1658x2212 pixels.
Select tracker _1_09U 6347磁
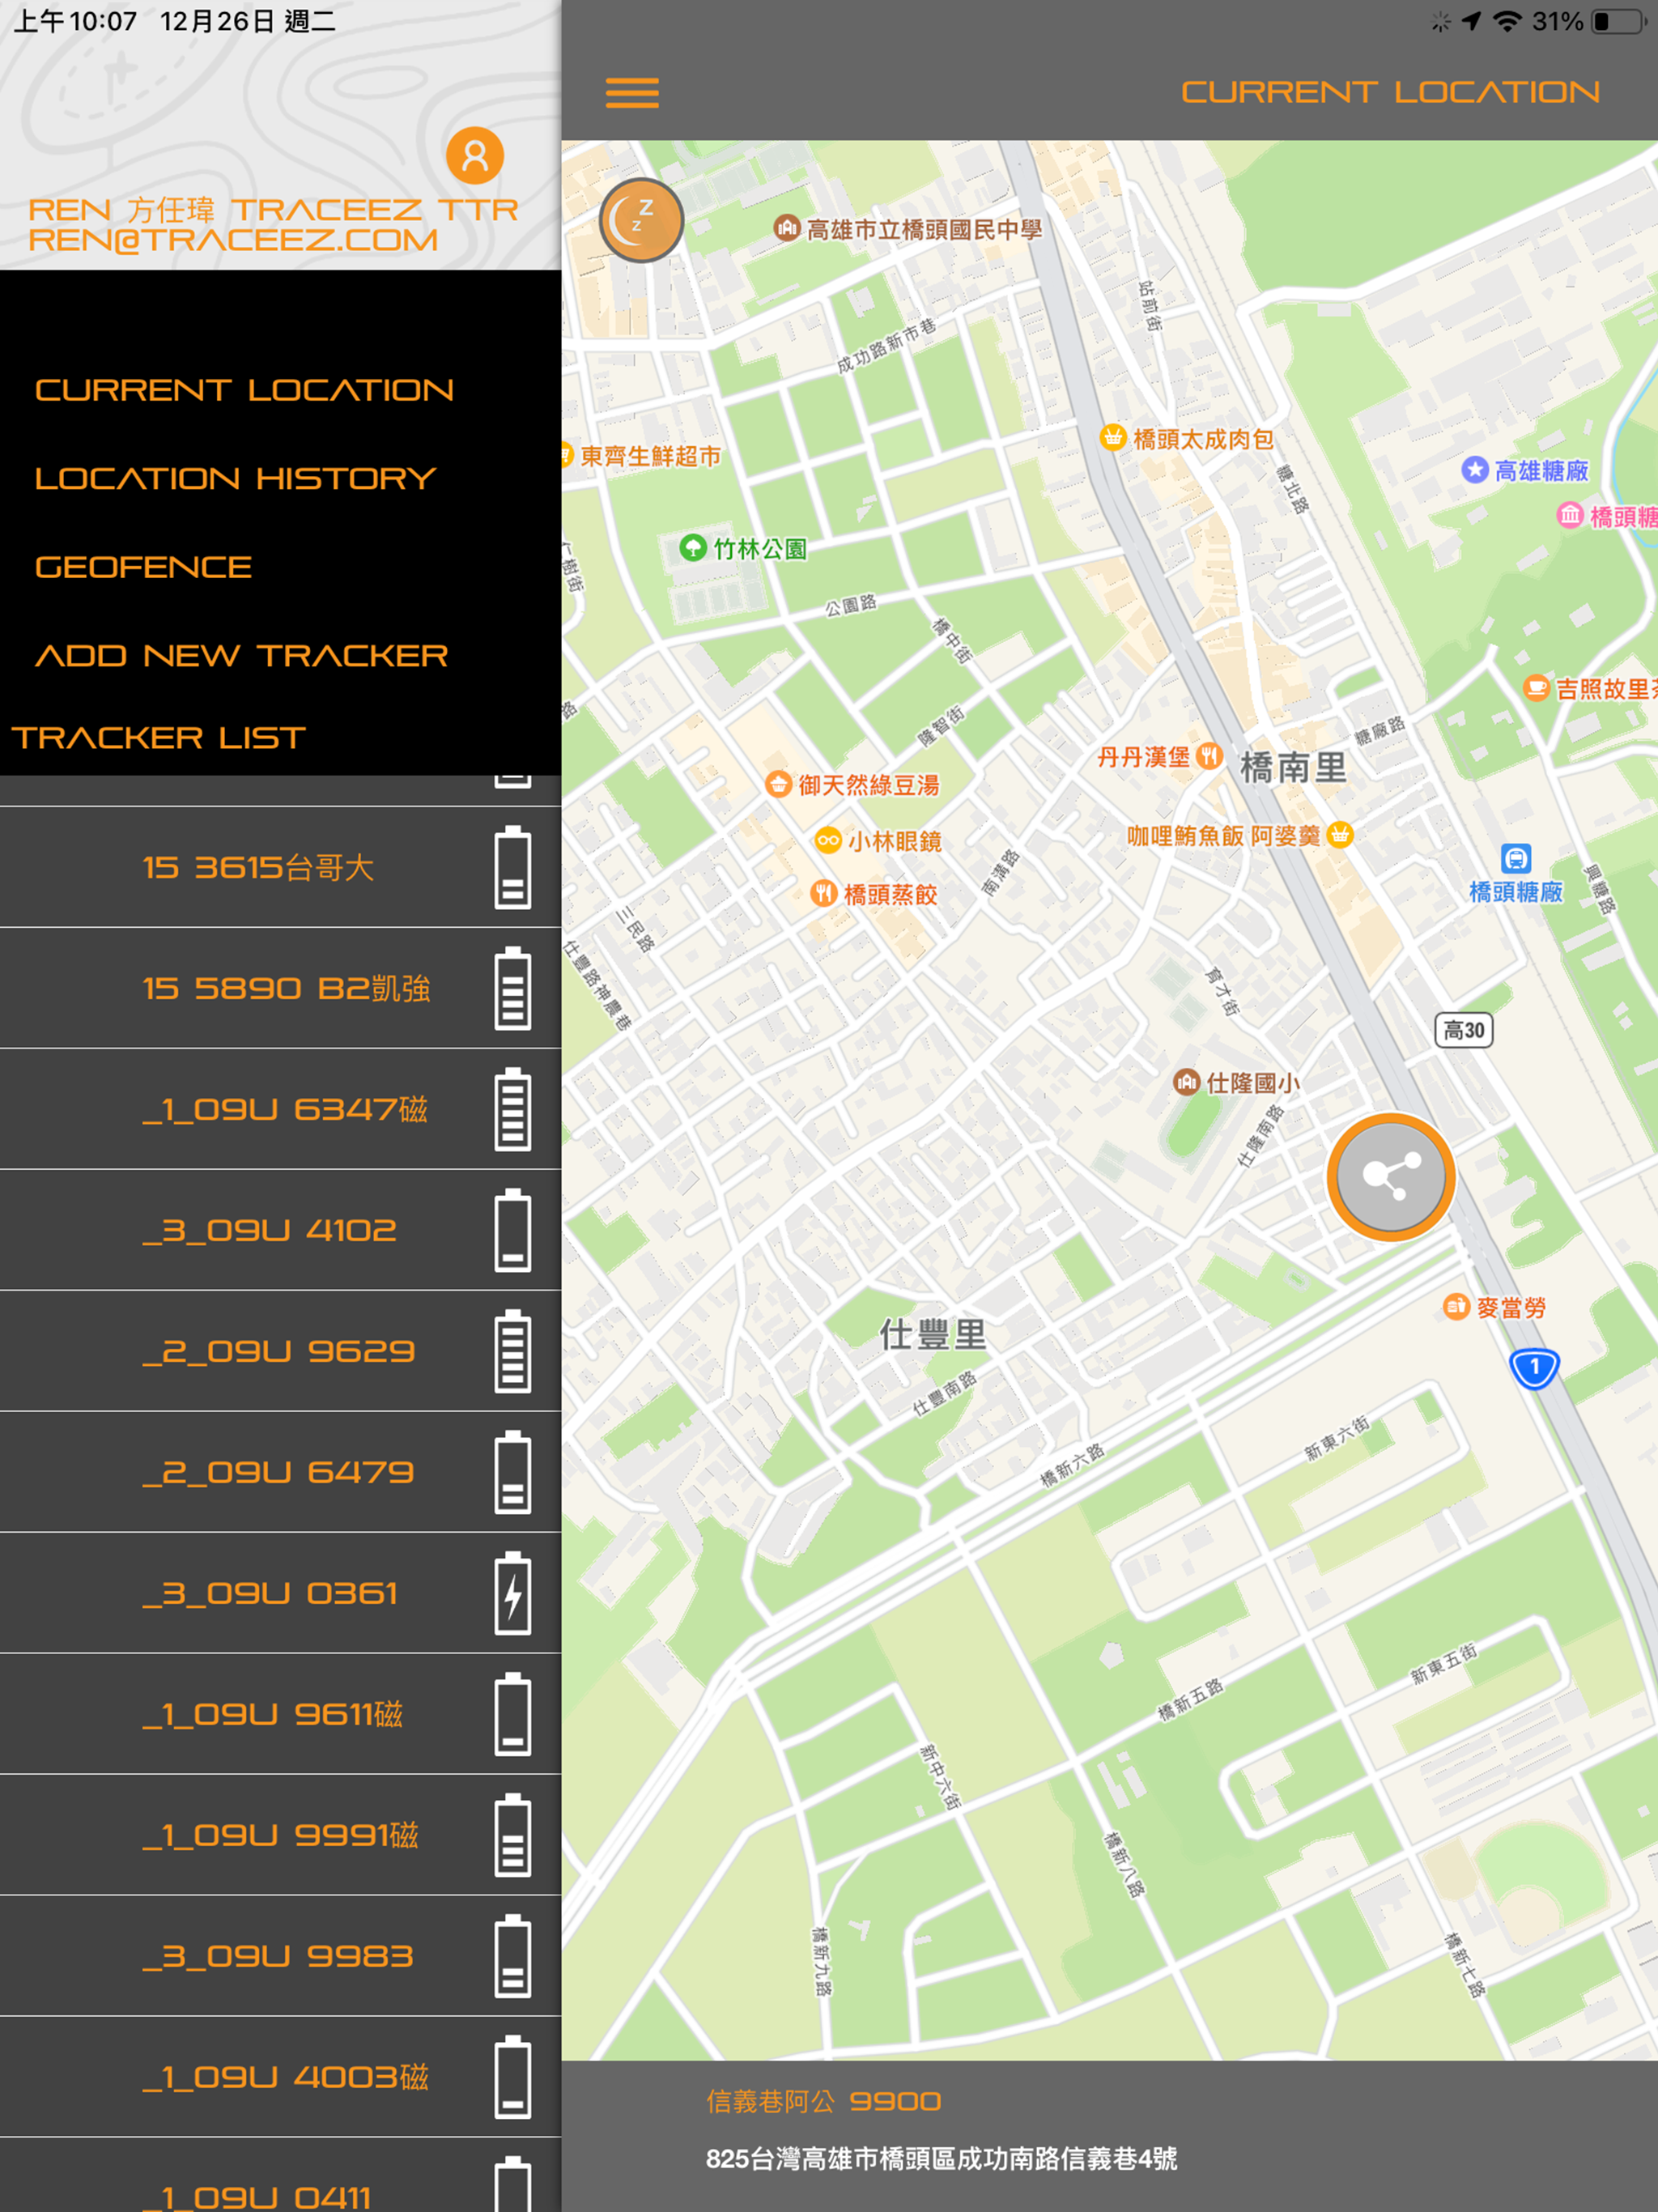pyautogui.click(x=280, y=1109)
